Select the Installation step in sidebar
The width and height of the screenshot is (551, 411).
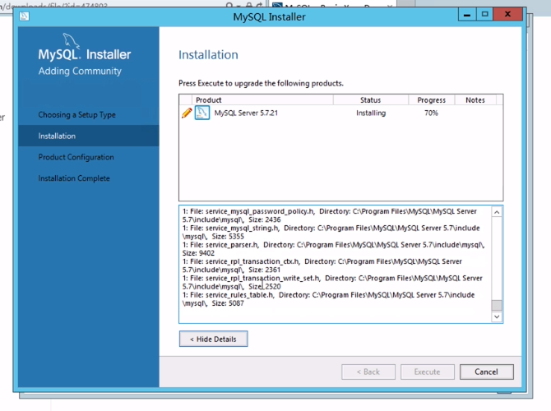click(x=89, y=136)
